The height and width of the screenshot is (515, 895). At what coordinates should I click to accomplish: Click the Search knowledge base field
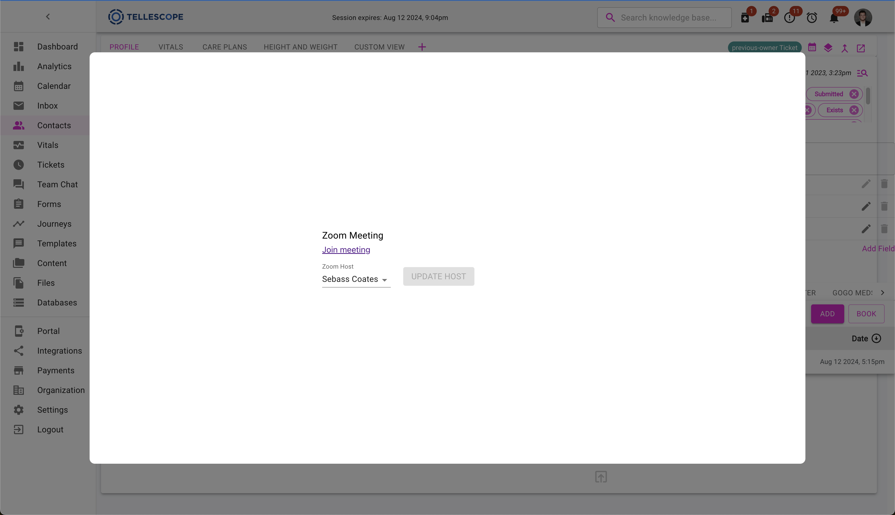coord(664,17)
